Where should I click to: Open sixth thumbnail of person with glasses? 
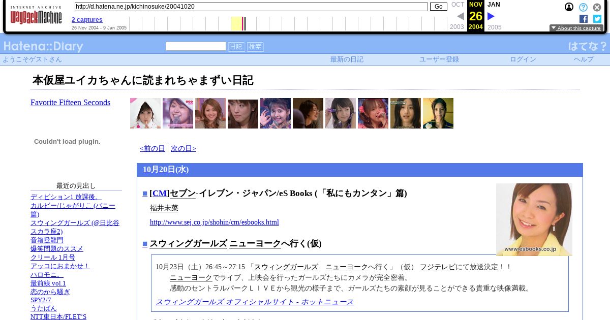coord(308,113)
